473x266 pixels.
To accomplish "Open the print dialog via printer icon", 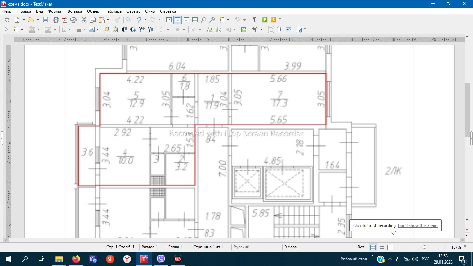I will (56, 20).
